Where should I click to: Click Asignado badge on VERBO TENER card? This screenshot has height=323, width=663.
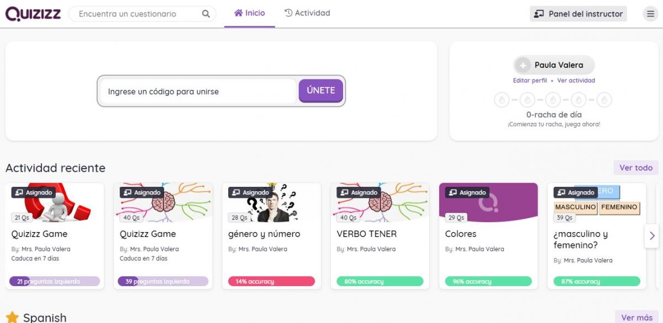pos(359,192)
